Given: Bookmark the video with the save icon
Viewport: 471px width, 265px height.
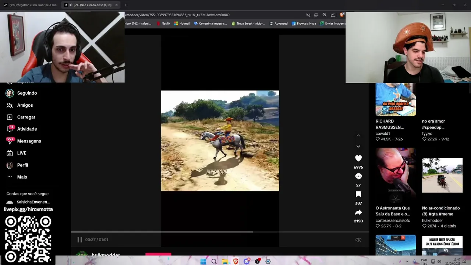Looking at the screenshot, I should (358, 194).
